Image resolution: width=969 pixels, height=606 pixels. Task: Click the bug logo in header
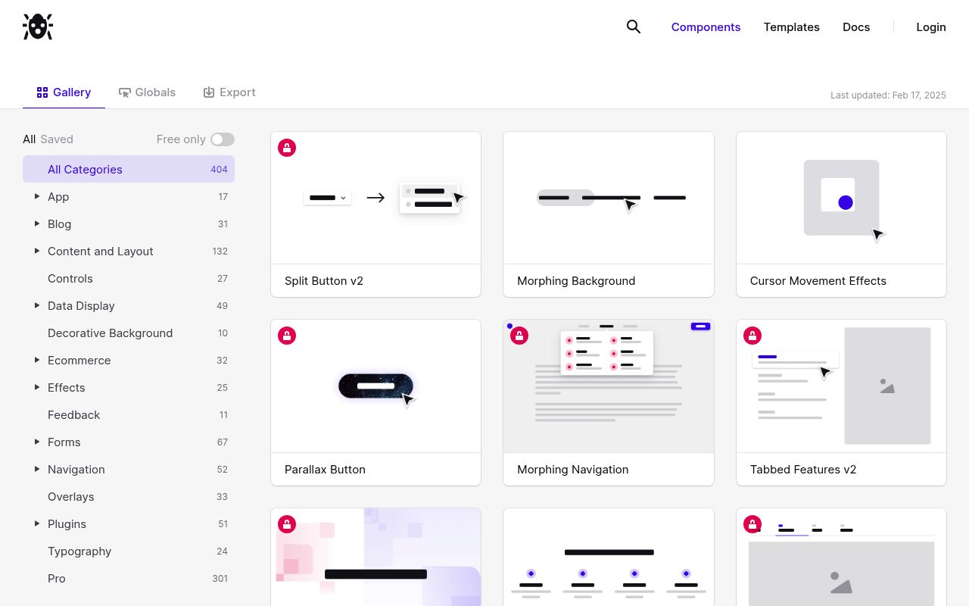coord(38,27)
